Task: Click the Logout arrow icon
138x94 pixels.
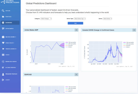Action: [x=3, y=80]
